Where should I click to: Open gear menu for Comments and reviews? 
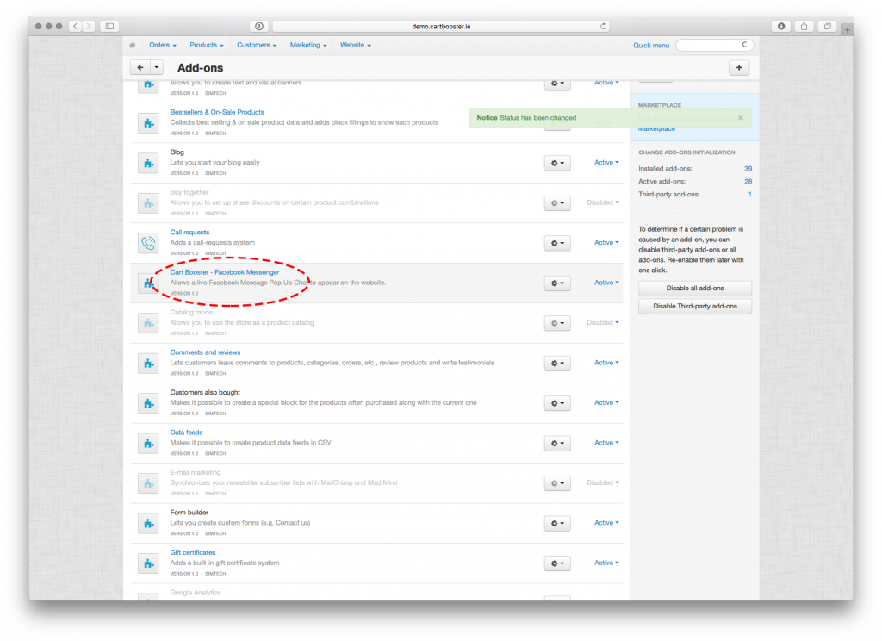[557, 363]
